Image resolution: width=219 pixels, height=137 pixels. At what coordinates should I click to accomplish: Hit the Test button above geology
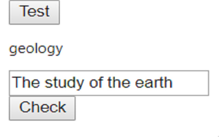pyautogui.click(x=34, y=12)
